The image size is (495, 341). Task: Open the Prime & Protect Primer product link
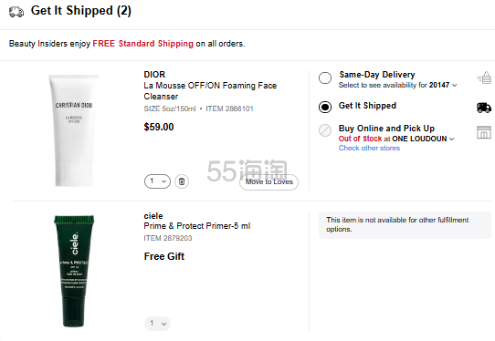coord(197,226)
